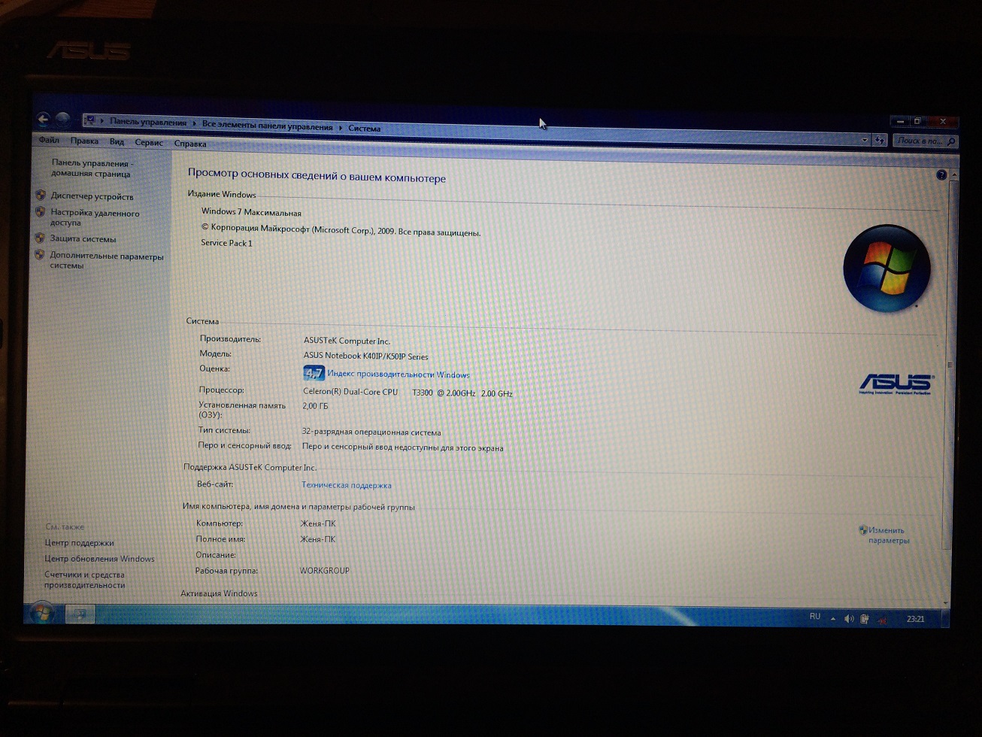982x737 pixels.
Task: Open the pinned Control Panel taskbar button
Action: point(79,614)
